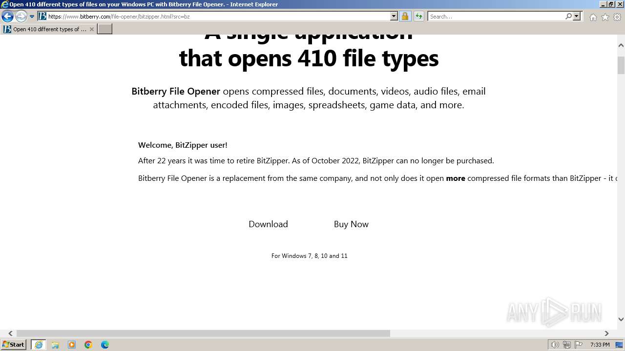The width and height of the screenshot is (625, 351).
Task: Click 'For Windows 7, 8, 10 and 11' text
Action: 310,255
